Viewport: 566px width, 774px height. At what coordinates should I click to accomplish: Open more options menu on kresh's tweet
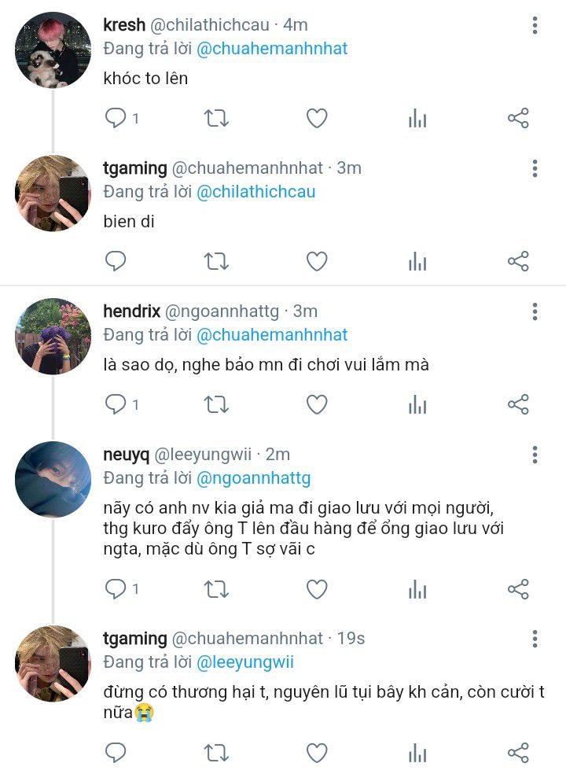(x=535, y=25)
